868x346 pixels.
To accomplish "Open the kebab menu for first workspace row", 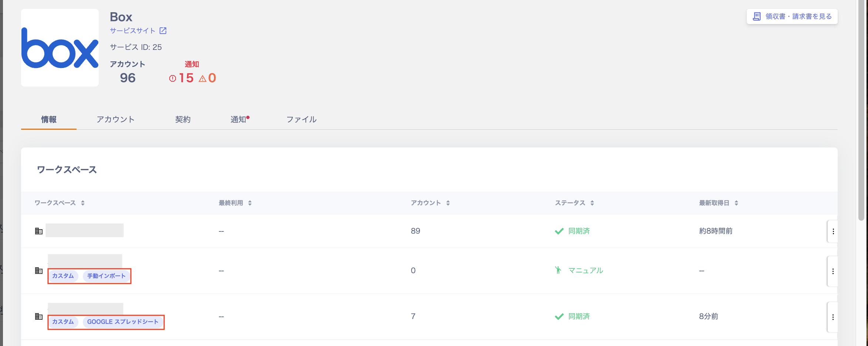I will point(833,231).
